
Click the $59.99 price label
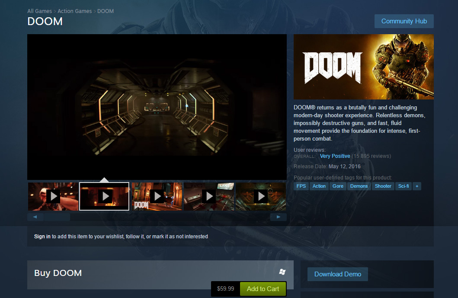(225, 288)
